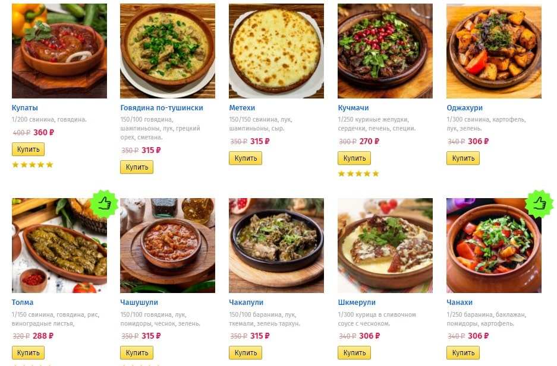Viewport: 557px width, 366px height.
Task: Buy Метехи using its Купить button
Action: click(246, 158)
